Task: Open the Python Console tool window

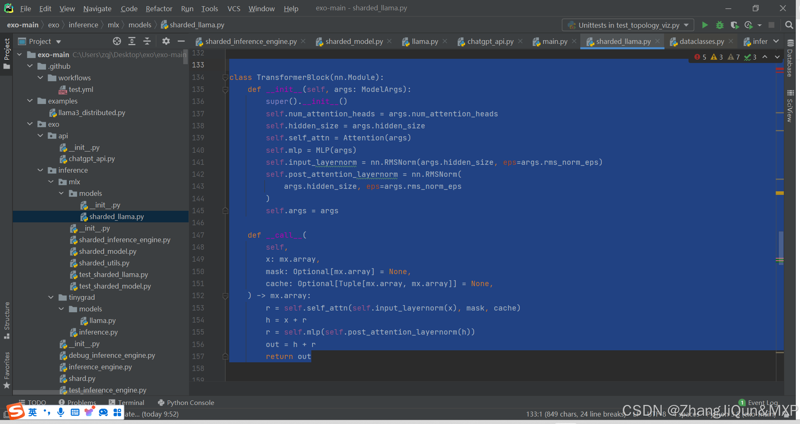Action: pyautogui.click(x=185, y=402)
